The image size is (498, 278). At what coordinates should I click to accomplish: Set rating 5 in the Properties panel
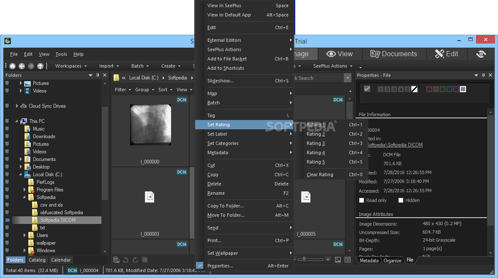[x=408, y=89]
